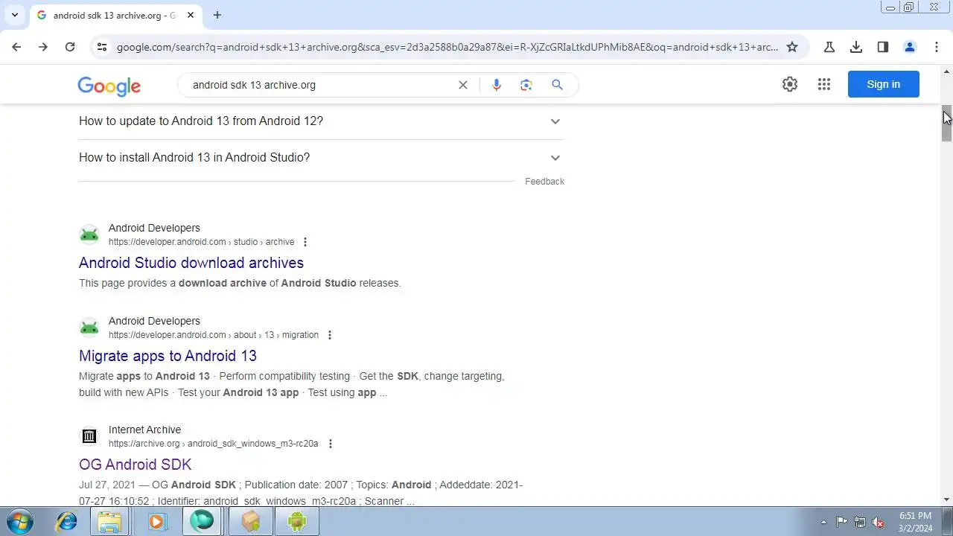Viewport: 953px width, 536px height.
Task: Click the Feedback link
Action: click(x=544, y=182)
